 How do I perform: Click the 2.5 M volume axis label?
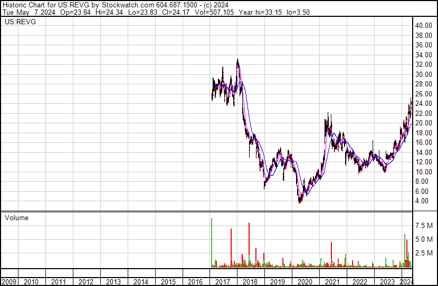[x=424, y=253]
